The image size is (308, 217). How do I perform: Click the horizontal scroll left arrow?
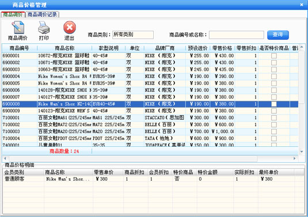point(5,158)
